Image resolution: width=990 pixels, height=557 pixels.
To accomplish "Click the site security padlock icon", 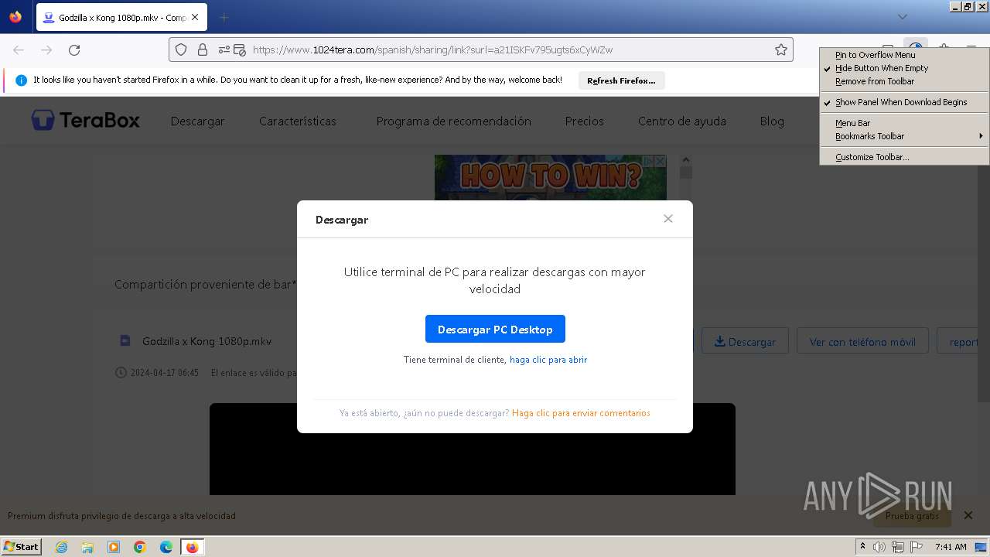I will 203,50.
